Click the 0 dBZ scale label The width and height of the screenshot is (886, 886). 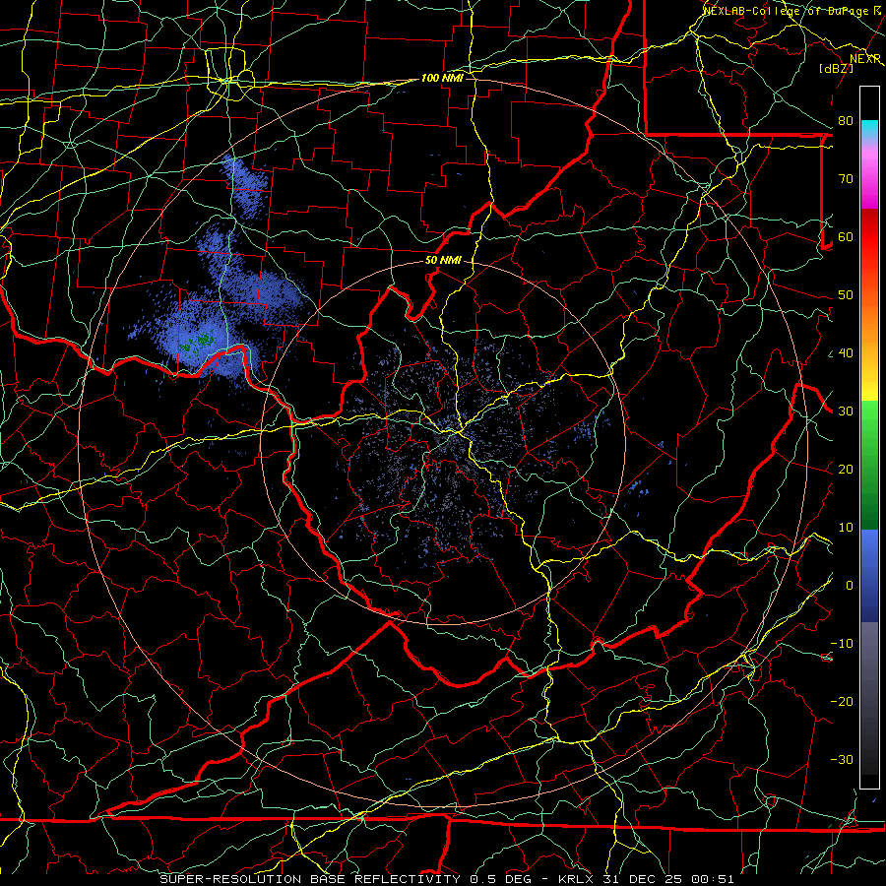point(850,586)
